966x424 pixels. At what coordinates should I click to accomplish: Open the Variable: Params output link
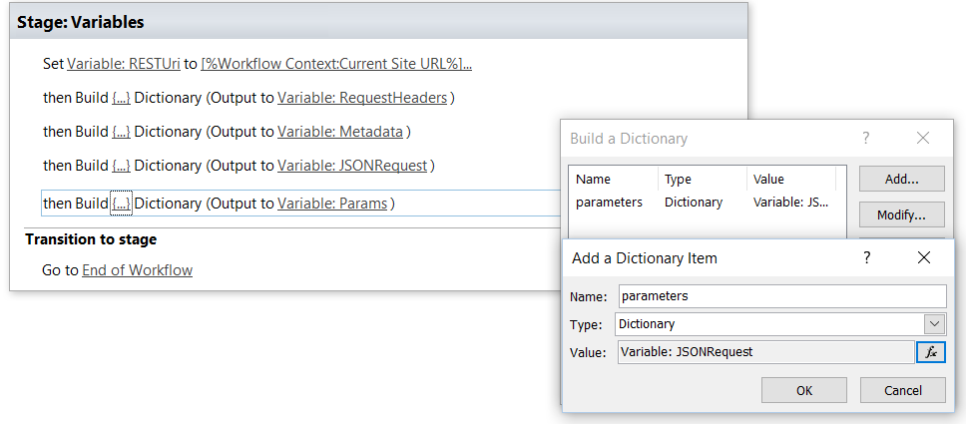tap(332, 204)
